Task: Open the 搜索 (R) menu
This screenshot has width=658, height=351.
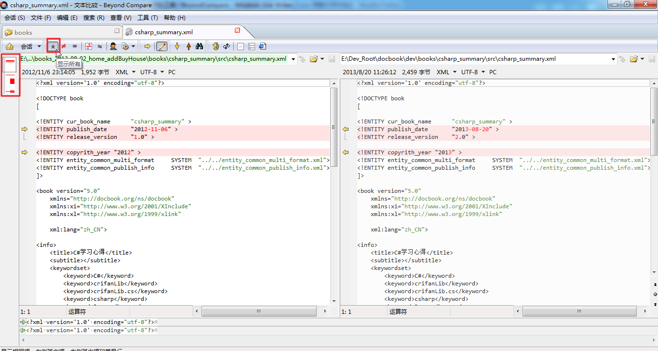Action: click(x=94, y=18)
